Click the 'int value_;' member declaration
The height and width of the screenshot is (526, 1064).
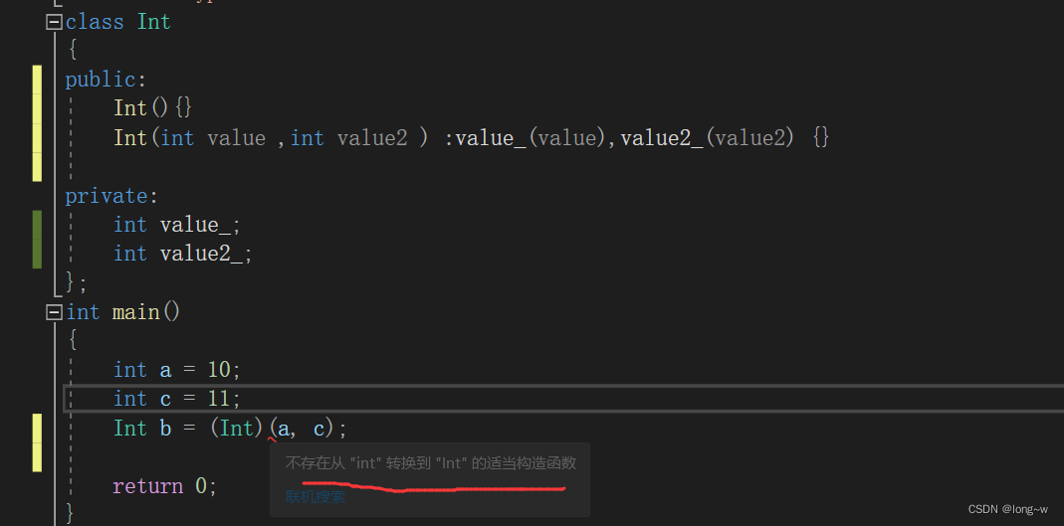(177, 226)
